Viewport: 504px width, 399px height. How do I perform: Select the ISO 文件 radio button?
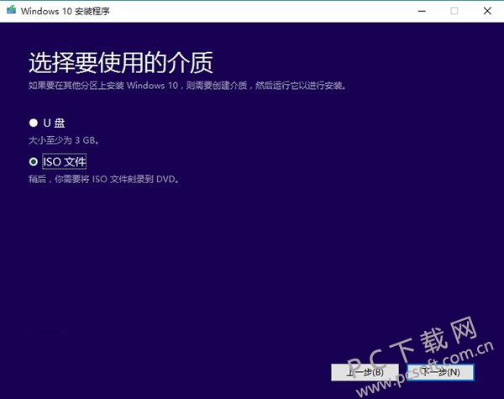click(x=34, y=161)
